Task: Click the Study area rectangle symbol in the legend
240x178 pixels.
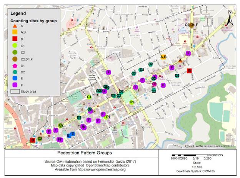Action: point(14,91)
